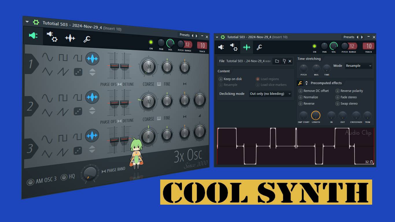395x222 pixels.
Task: Enable Normalize effect
Action: tap(308, 97)
